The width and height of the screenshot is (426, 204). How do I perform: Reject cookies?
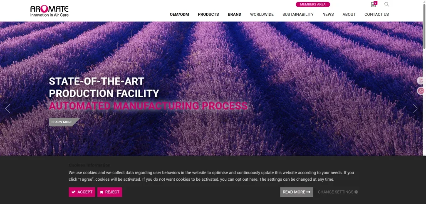pyautogui.click(x=110, y=192)
